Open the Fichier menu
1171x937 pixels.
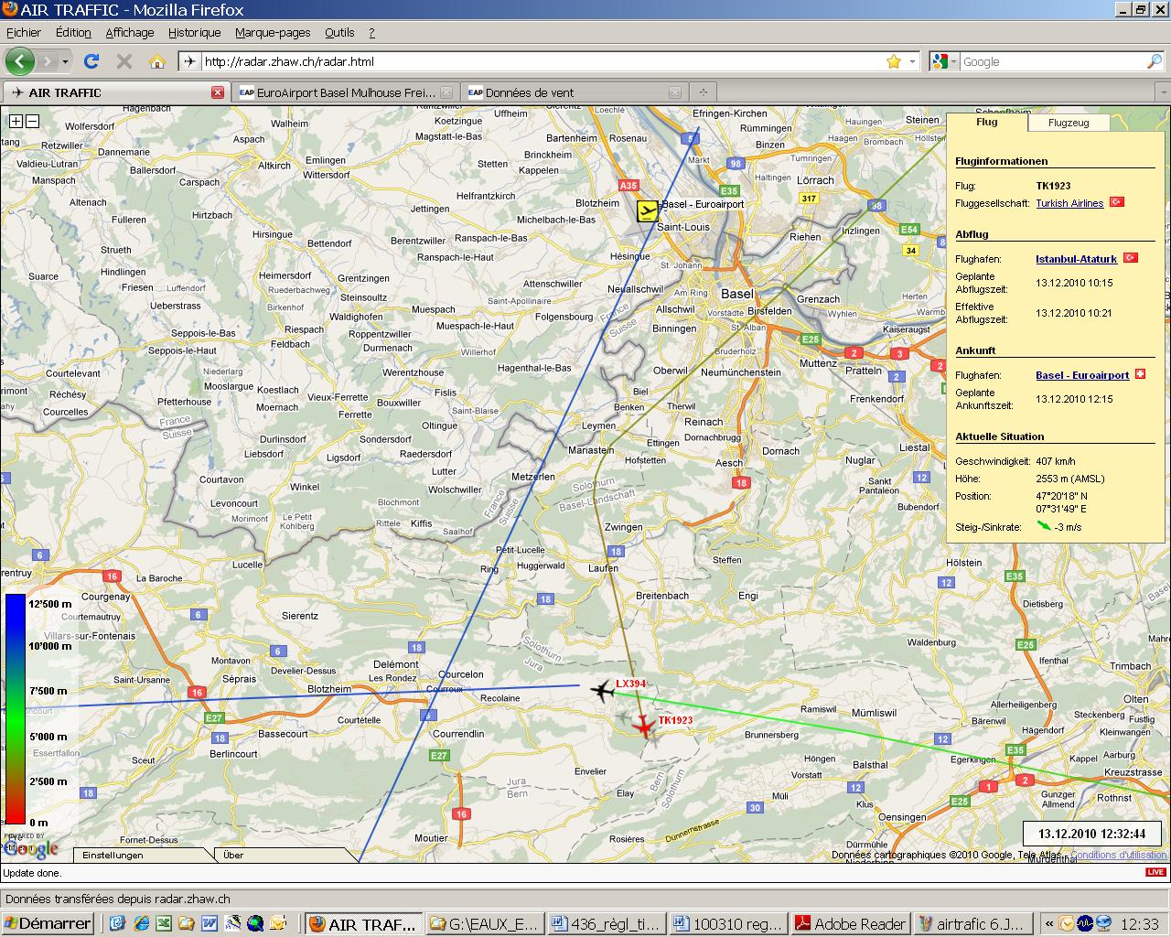point(24,32)
